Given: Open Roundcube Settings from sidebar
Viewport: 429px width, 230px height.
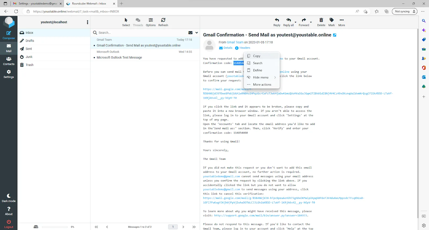Looking at the screenshot, I should tap(9, 74).
